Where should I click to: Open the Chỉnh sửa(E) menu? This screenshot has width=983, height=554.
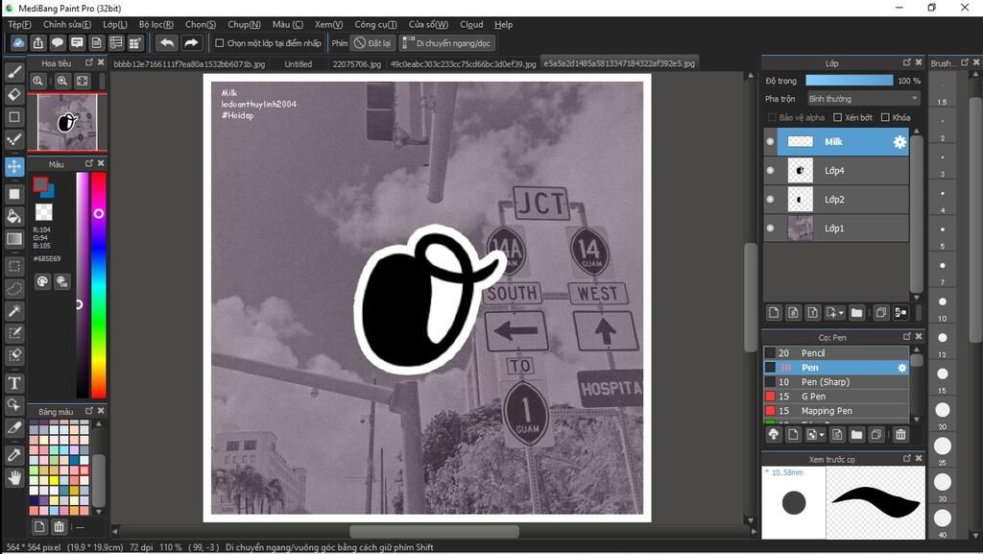click(67, 24)
